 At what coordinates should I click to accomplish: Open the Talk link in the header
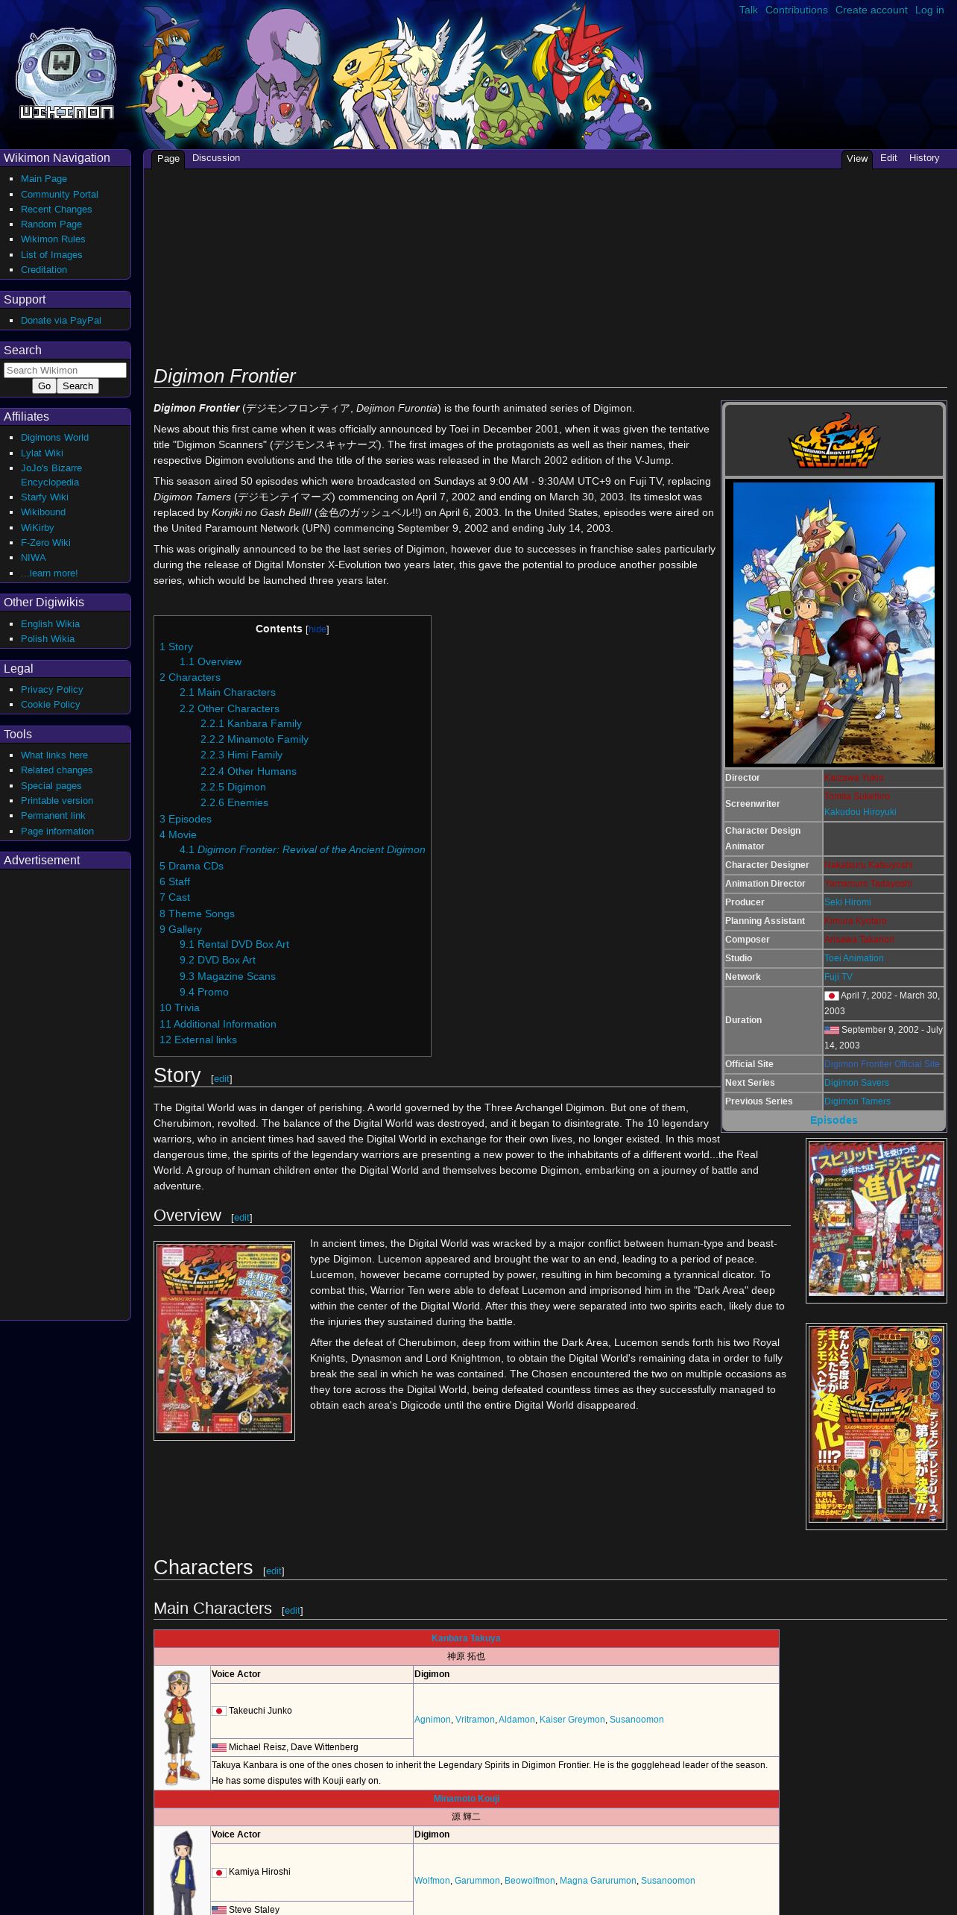point(748,10)
